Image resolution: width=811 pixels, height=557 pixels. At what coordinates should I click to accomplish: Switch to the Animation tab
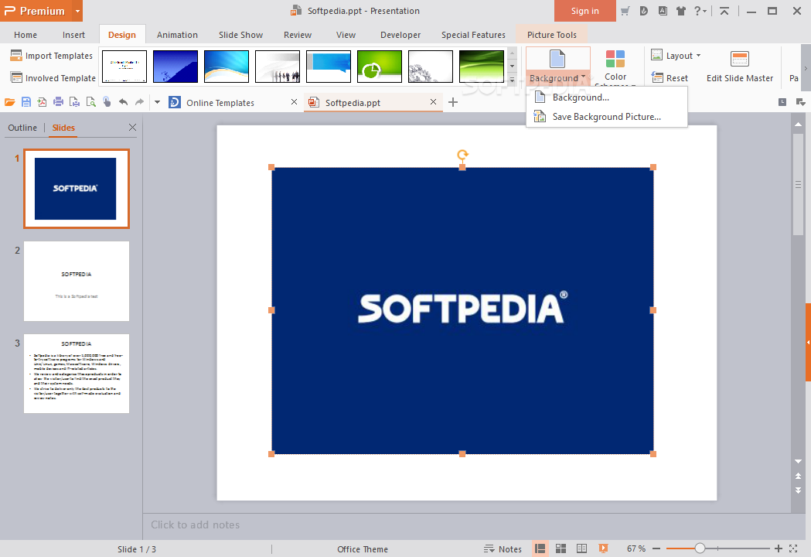coord(177,35)
